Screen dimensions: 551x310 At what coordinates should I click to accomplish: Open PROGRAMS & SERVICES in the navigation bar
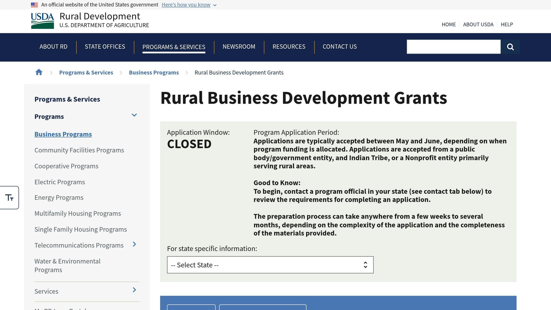coord(174,47)
